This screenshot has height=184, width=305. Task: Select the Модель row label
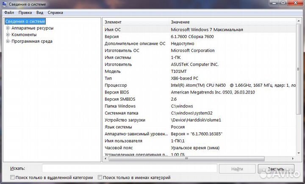(x=113, y=71)
